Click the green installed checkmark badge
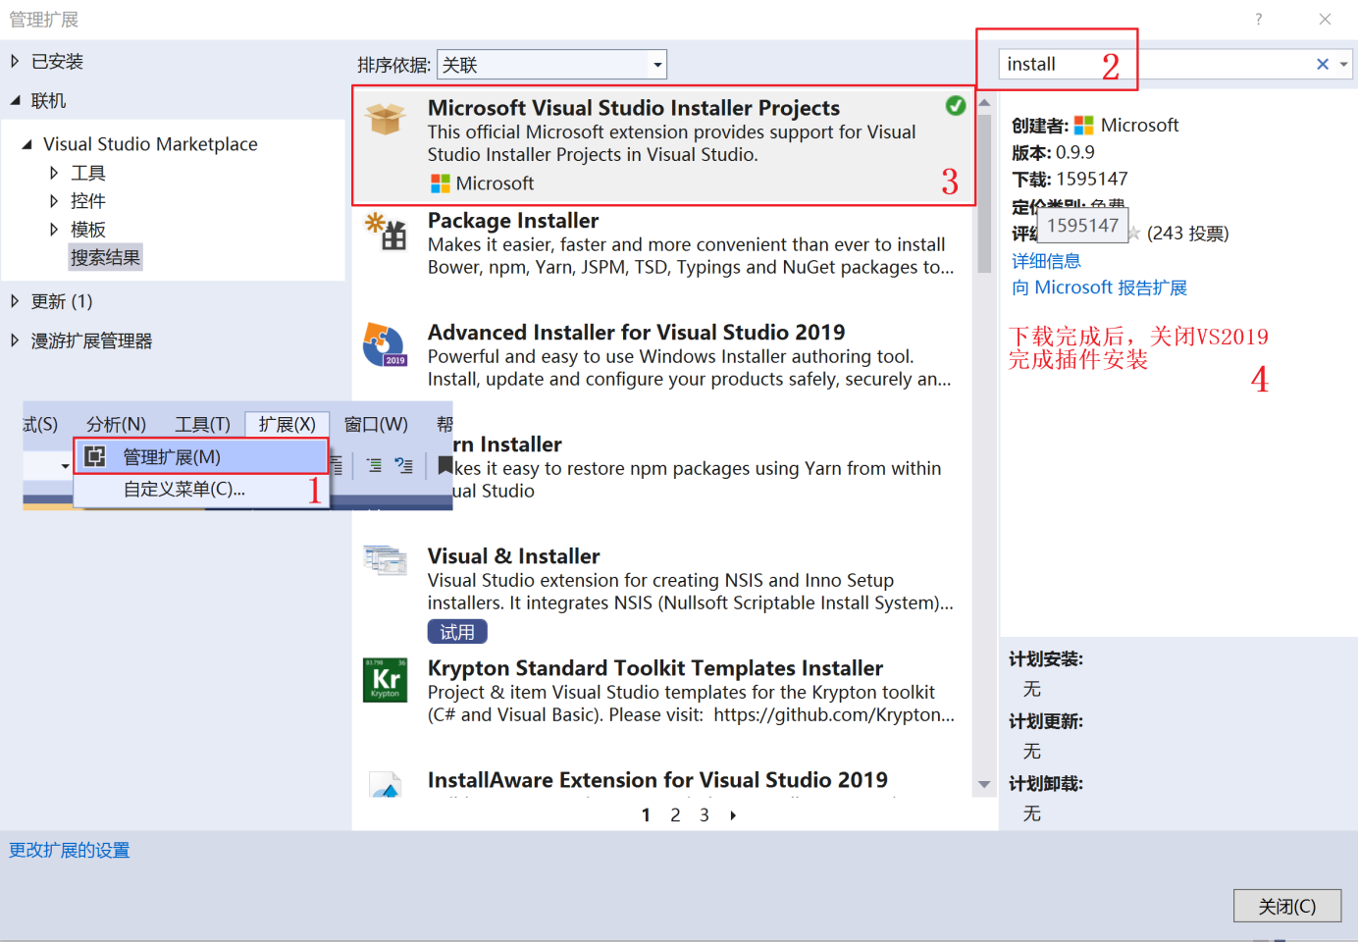1359x943 pixels. coord(955,106)
